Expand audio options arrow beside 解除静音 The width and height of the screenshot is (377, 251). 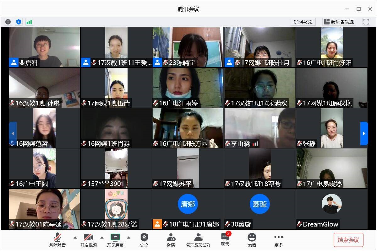coord(75,238)
